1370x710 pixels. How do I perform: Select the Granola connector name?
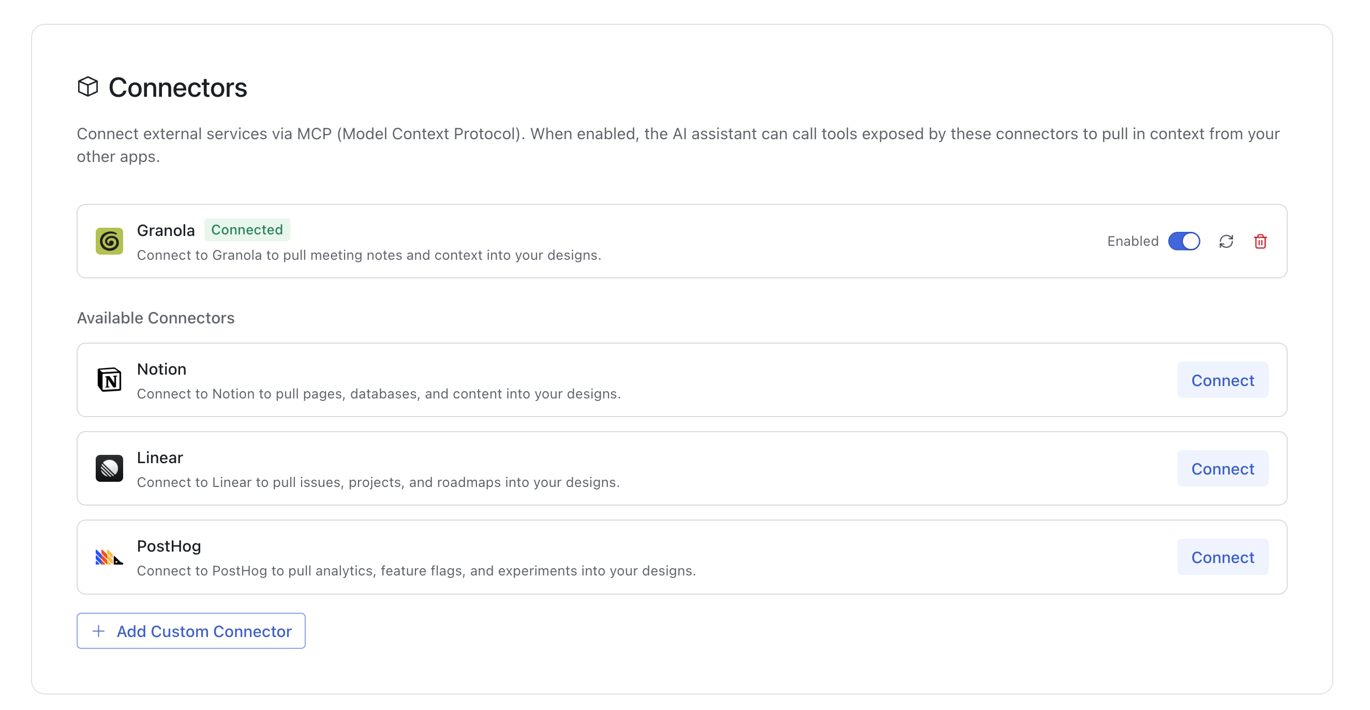(x=166, y=230)
